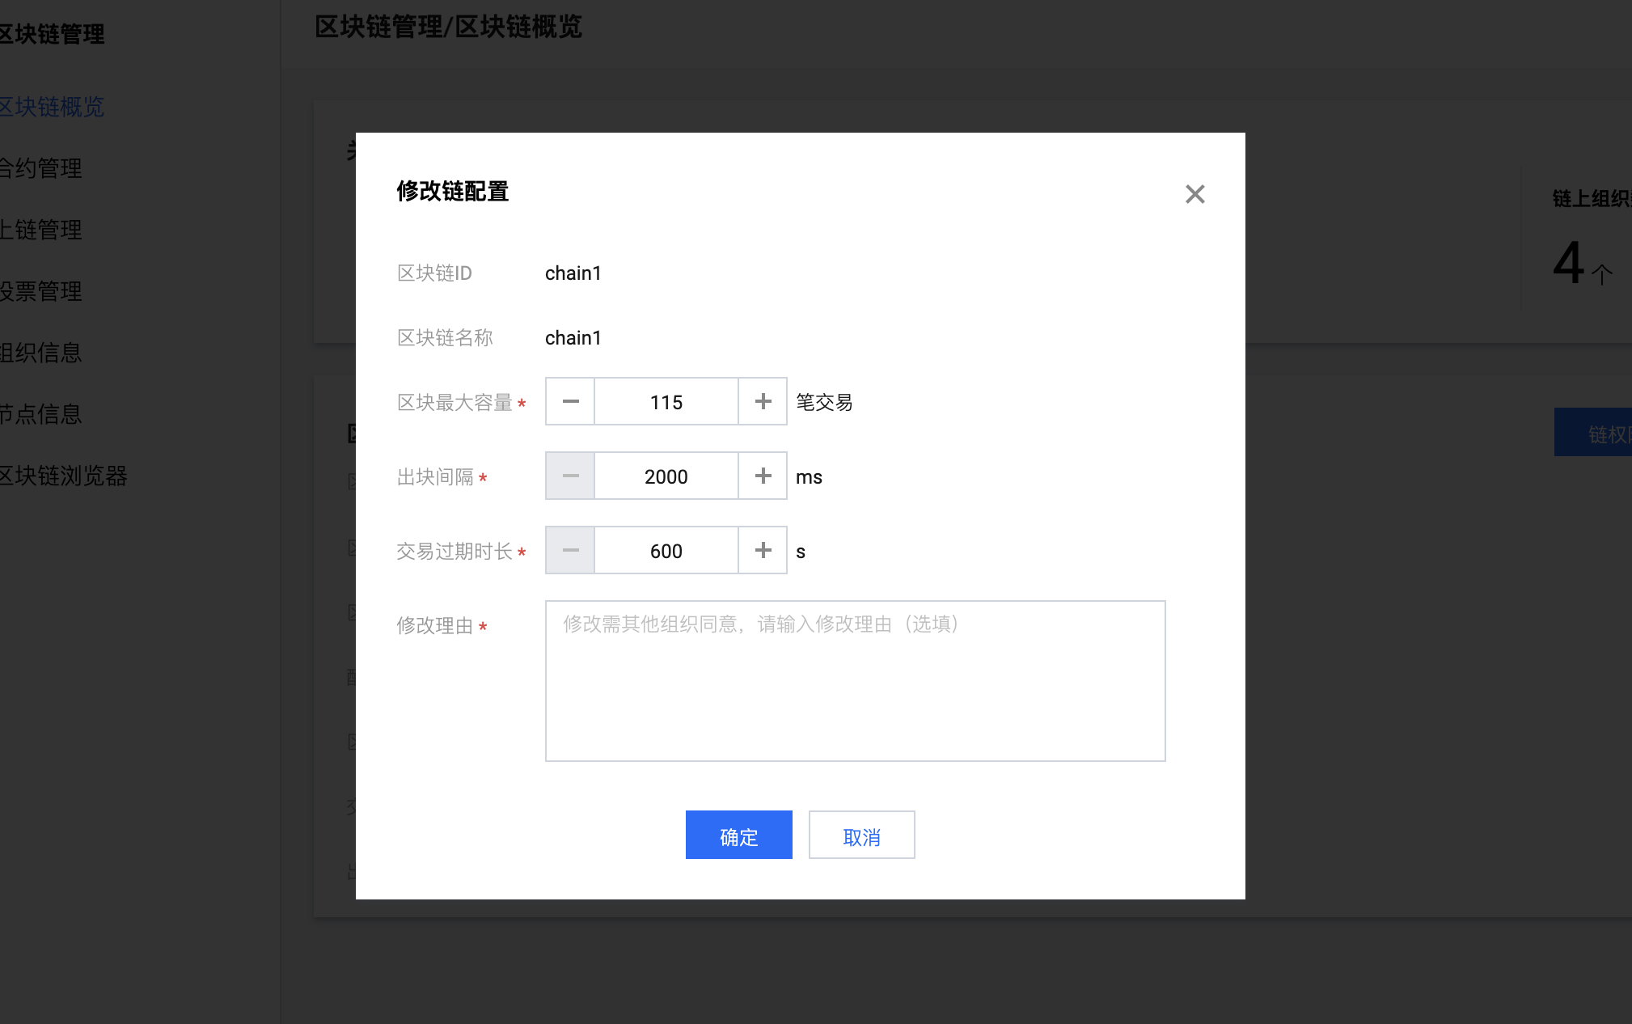Screen dimensions: 1632x1024
Task: Close the modify chain config dialog
Action: tap(1194, 194)
